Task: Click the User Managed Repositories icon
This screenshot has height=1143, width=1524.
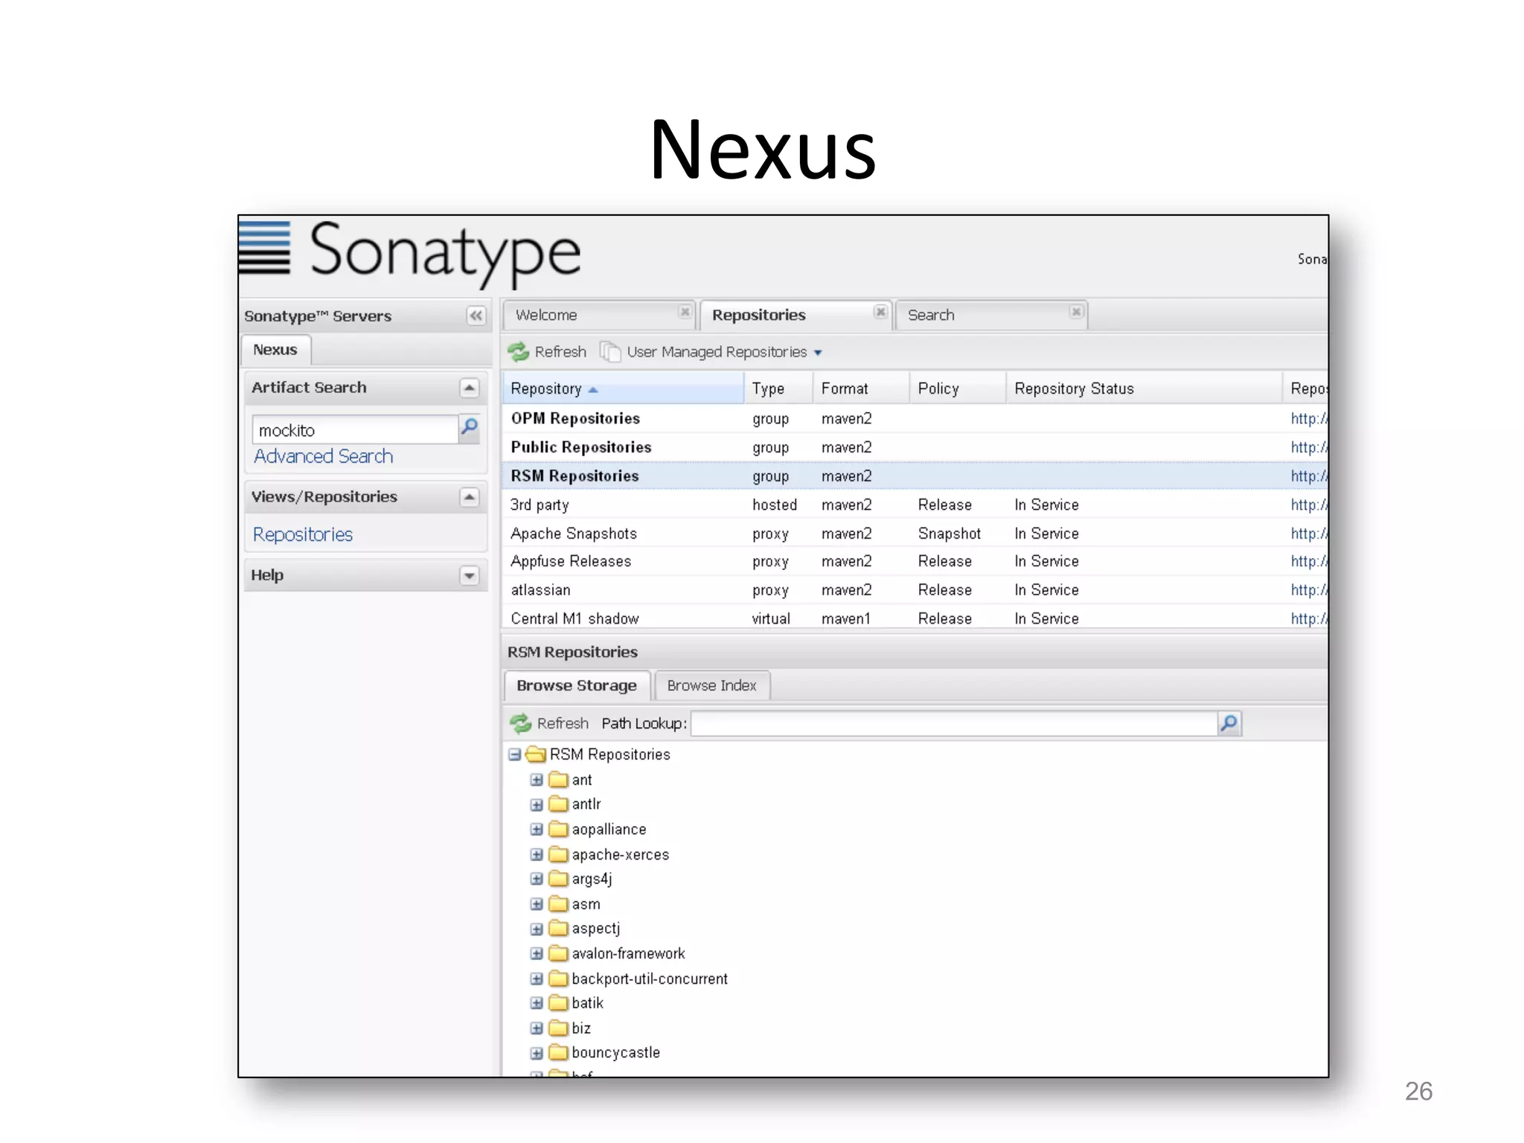Action: tap(610, 351)
